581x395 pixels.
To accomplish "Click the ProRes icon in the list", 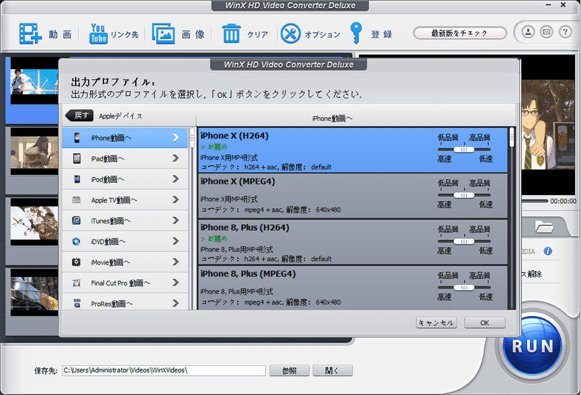I will [x=76, y=303].
